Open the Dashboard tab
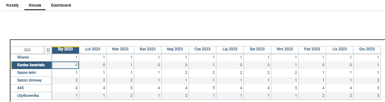This screenshot has width=385, height=102. coord(61,5)
